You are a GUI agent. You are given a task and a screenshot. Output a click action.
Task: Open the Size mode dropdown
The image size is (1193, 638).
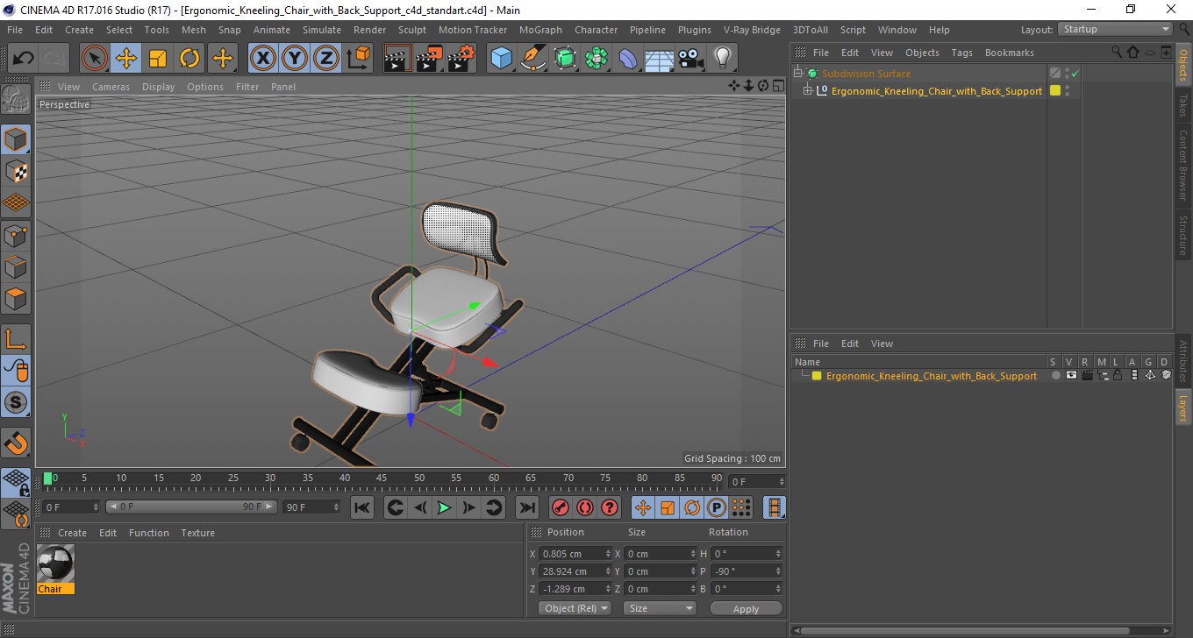click(660, 608)
